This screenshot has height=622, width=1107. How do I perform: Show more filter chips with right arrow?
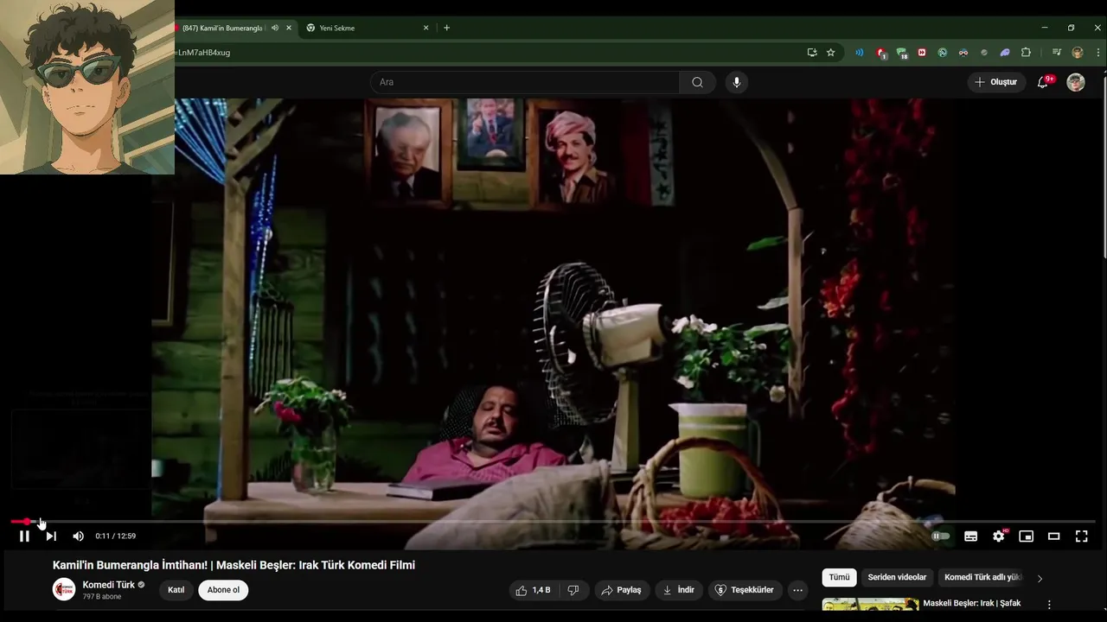[x=1040, y=578]
